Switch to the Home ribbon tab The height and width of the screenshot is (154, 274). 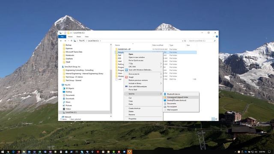pos(70,37)
